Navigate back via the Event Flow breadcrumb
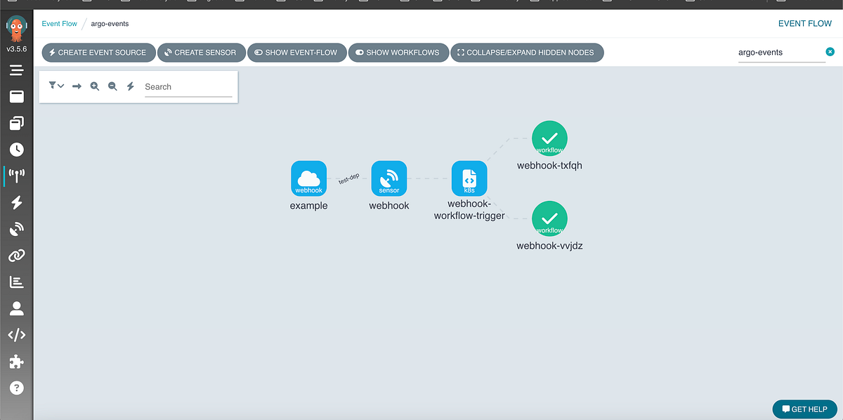843x420 pixels. (x=59, y=23)
